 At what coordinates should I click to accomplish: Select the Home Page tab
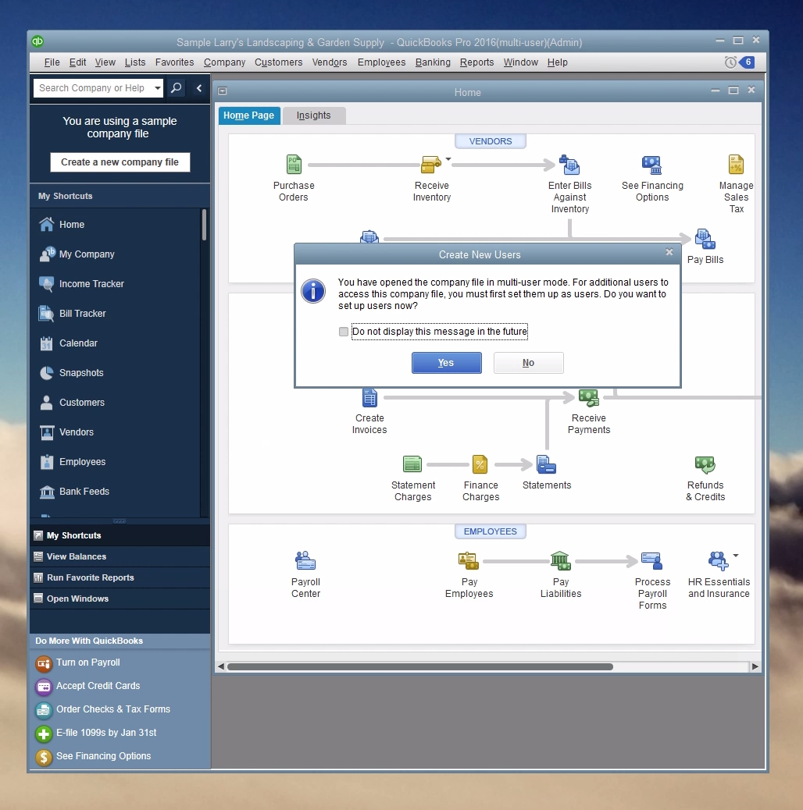(x=248, y=115)
